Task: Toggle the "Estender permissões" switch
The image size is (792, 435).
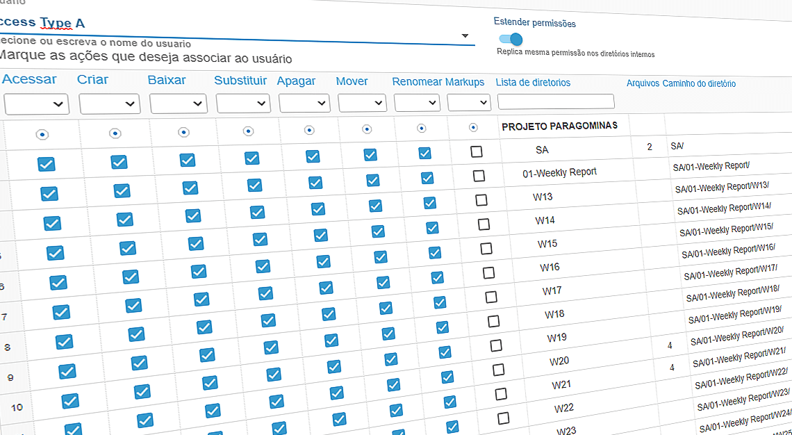Action: click(510, 41)
